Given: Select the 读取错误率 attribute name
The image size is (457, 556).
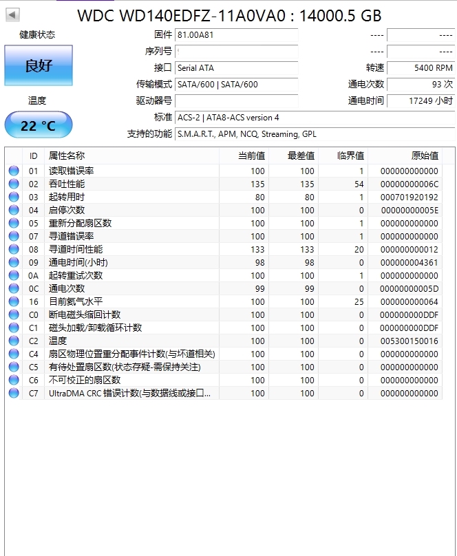Looking at the screenshot, I should [x=72, y=171].
